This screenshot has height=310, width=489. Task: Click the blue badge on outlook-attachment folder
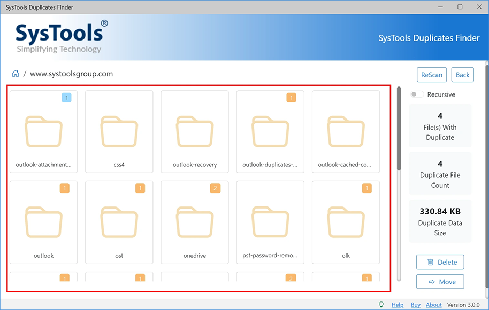click(66, 98)
